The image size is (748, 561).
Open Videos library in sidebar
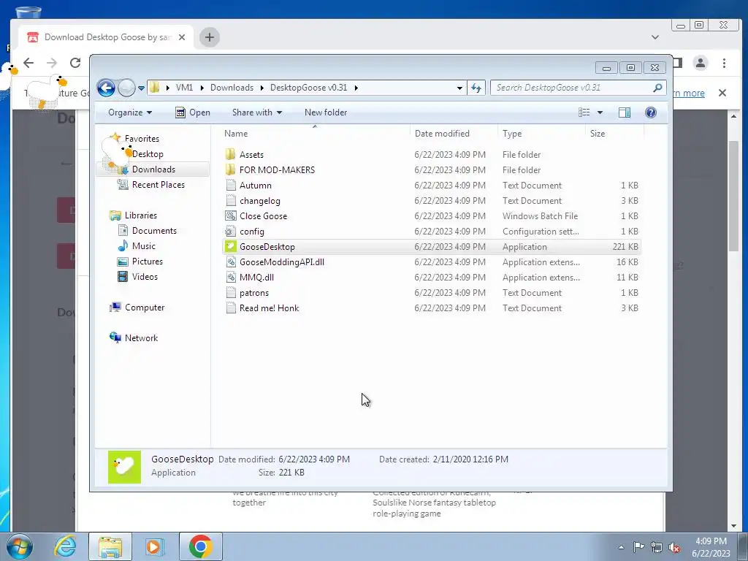pyautogui.click(x=138, y=276)
